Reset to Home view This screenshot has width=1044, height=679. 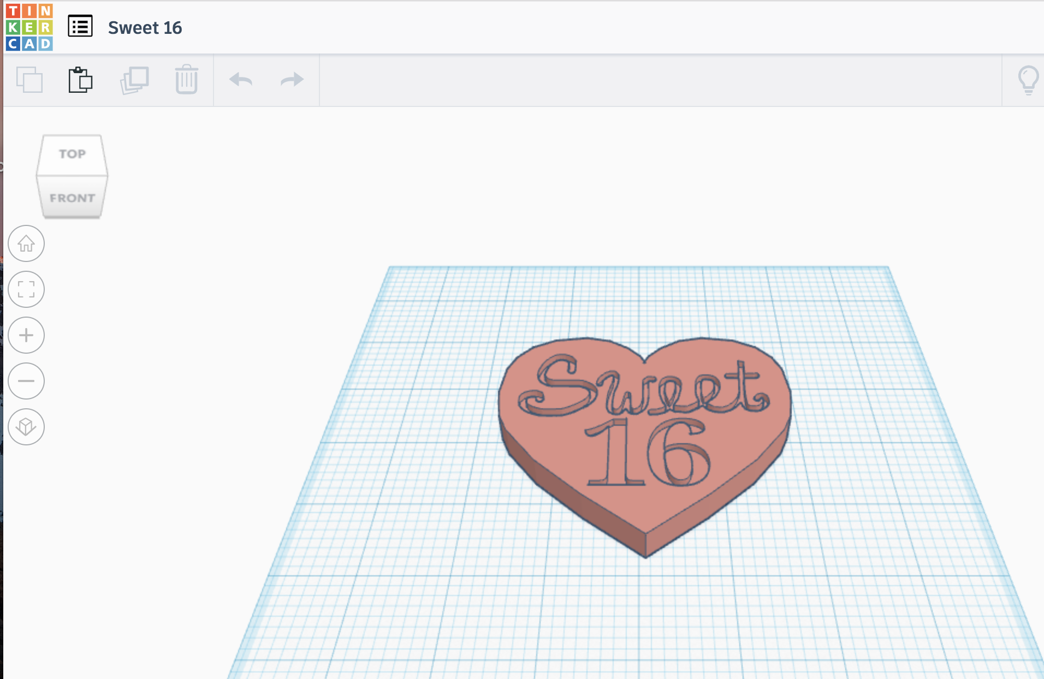click(26, 243)
